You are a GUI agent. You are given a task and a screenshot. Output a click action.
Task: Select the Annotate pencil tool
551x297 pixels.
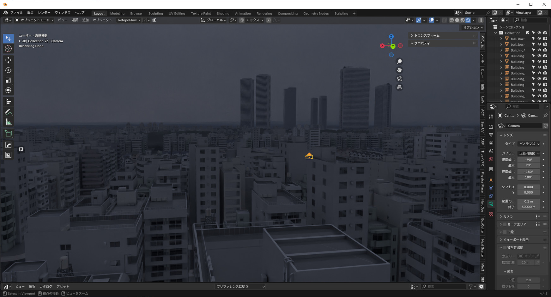point(8,112)
